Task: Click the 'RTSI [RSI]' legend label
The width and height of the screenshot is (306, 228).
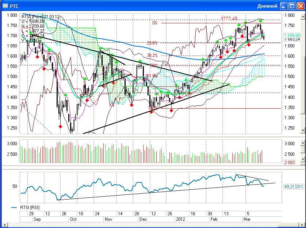Action: (x=30, y=208)
